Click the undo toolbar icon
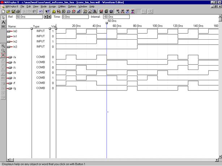The width and height of the screenshot is (222, 166). 41,12
